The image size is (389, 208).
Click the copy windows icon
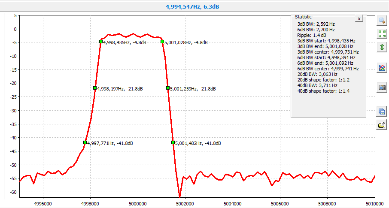tap(382, 112)
